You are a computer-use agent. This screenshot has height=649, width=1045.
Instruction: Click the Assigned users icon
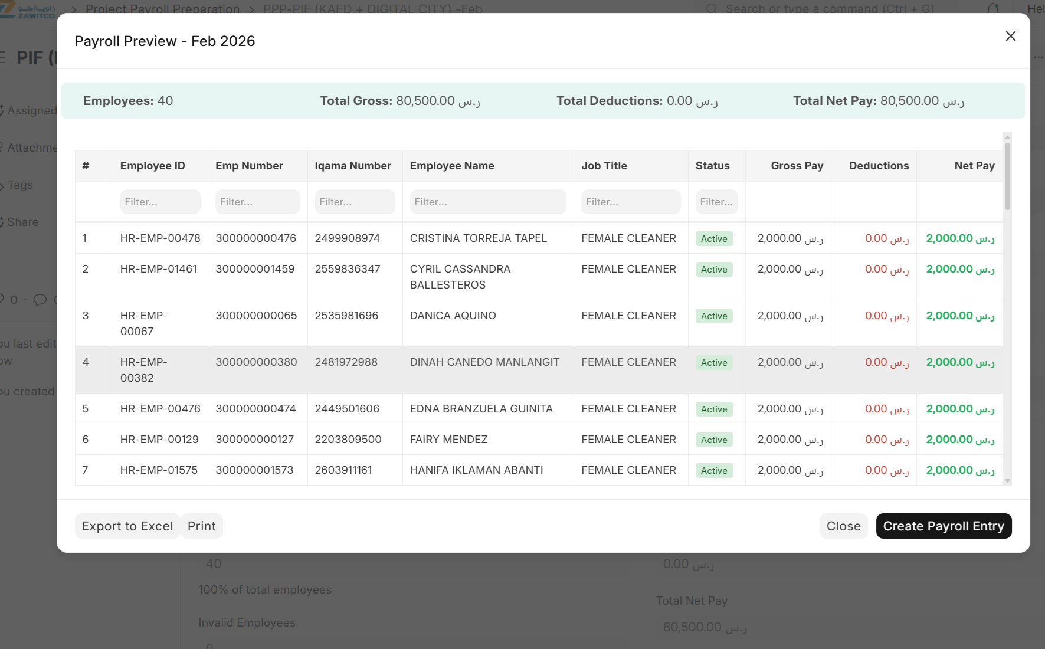(x=3, y=110)
